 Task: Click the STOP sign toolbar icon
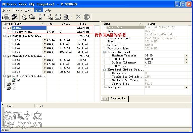pyautogui.click(x=86, y=17)
